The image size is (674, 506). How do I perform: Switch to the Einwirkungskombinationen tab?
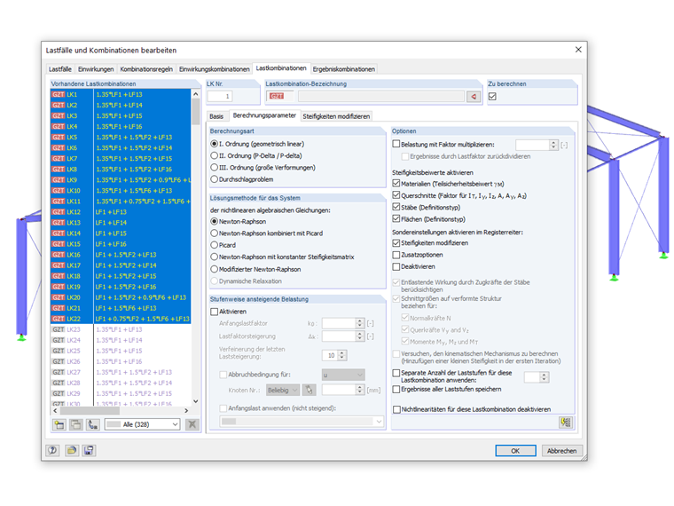pyautogui.click(x=214, y=69)
